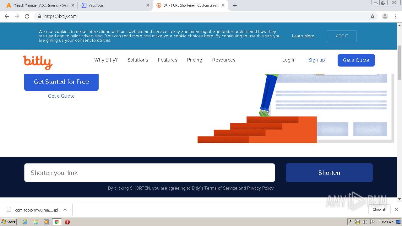The image size is (402, 226).
Task: Bookmark this page with the star icon
Action: [372, 16]
